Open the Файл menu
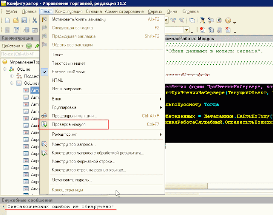 (12, 11)
